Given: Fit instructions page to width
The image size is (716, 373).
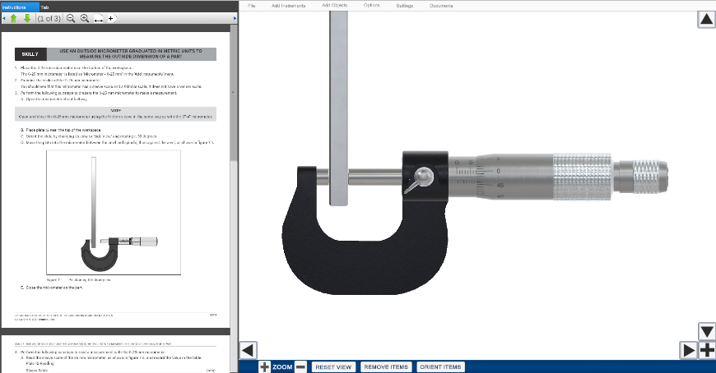Looking at the screenshot, I should (99, 18).
